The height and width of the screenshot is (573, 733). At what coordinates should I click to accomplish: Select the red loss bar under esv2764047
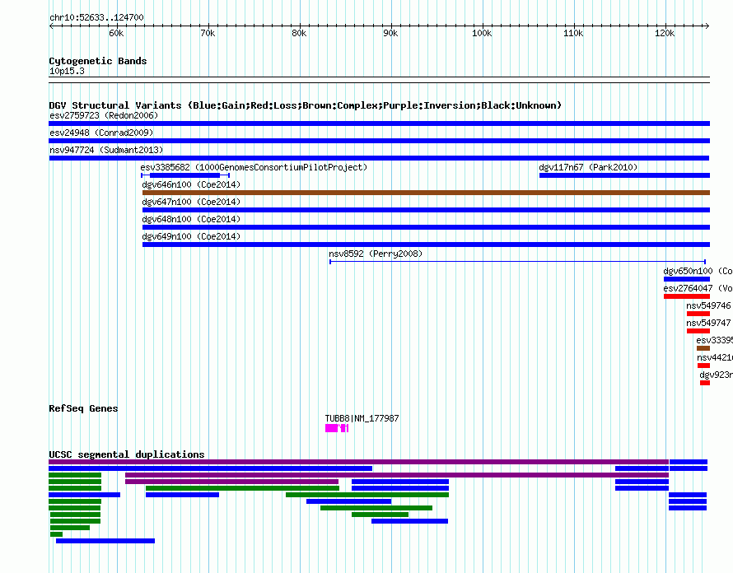pos(687,296)
